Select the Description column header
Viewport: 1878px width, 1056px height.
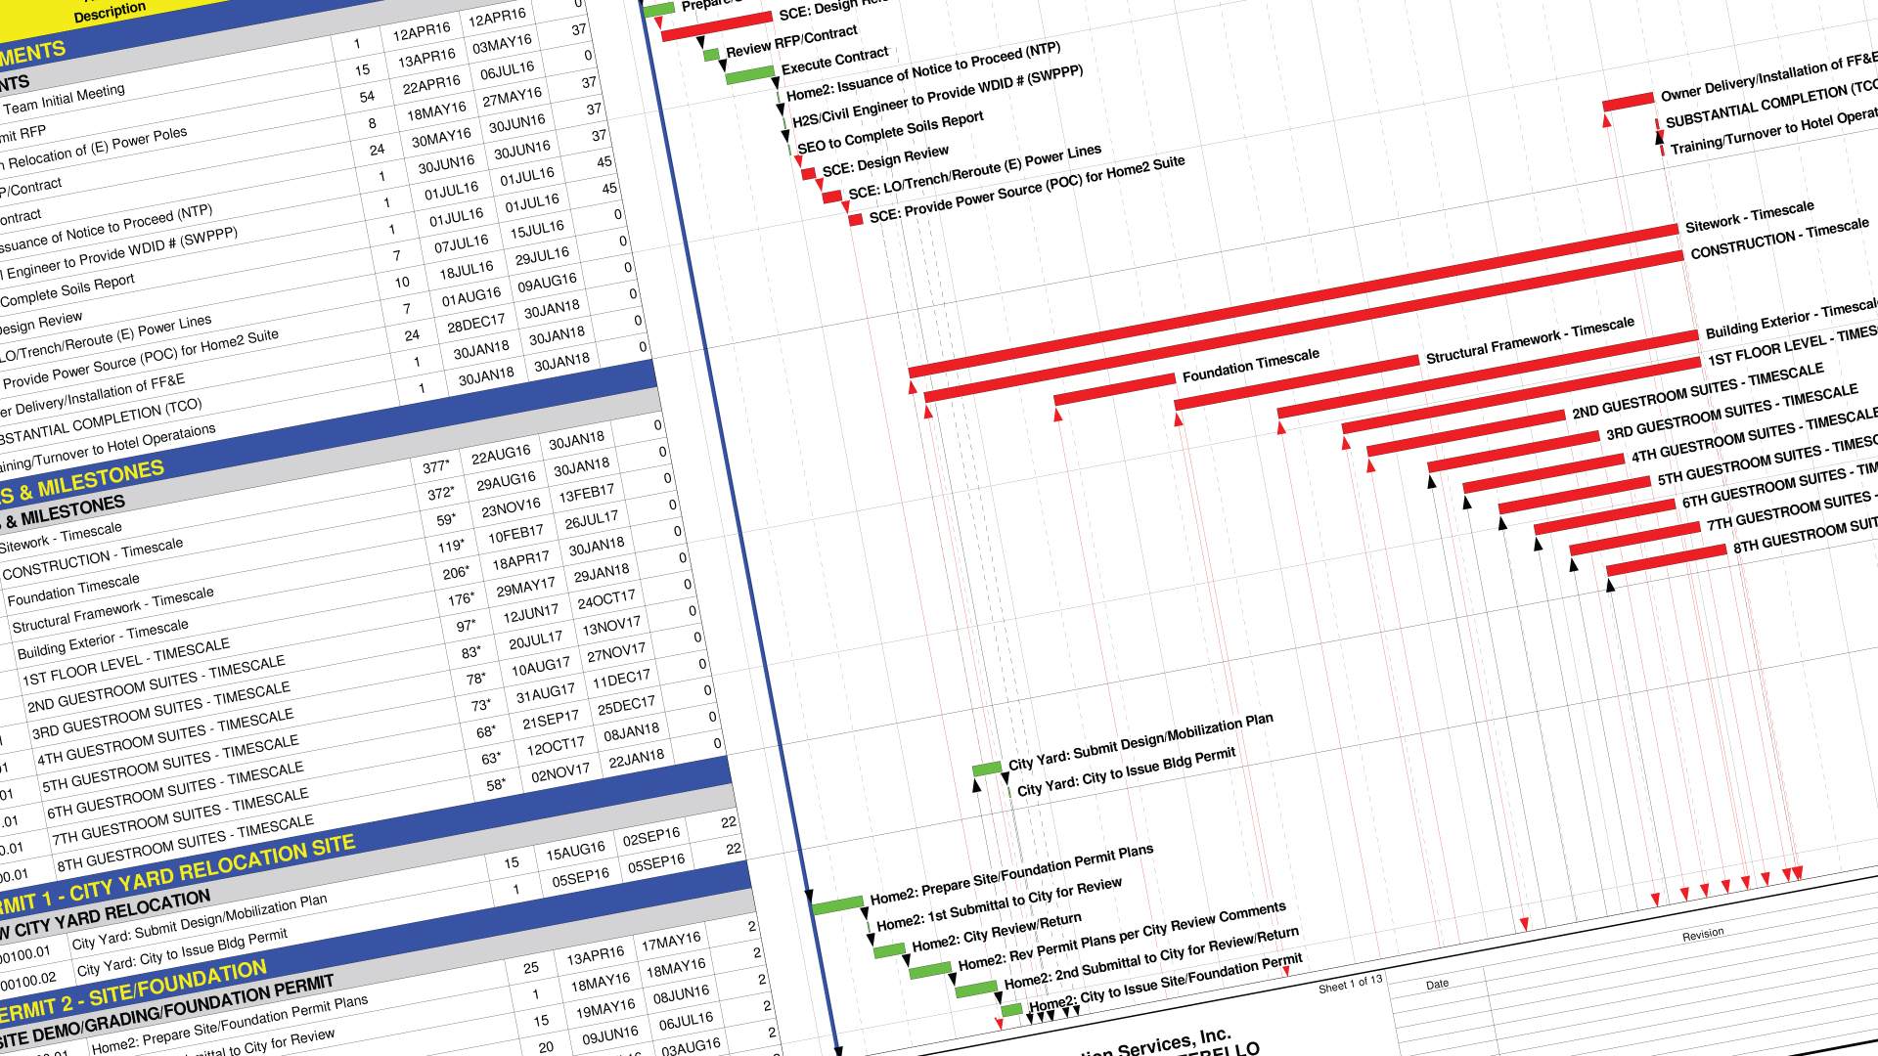(x=110, y=12)
